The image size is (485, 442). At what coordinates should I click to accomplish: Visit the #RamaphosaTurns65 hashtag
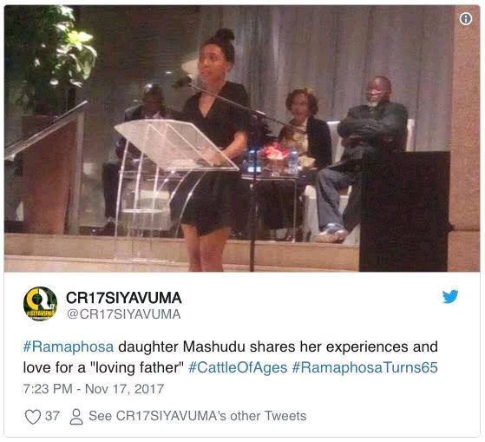[x=364, y=367]
